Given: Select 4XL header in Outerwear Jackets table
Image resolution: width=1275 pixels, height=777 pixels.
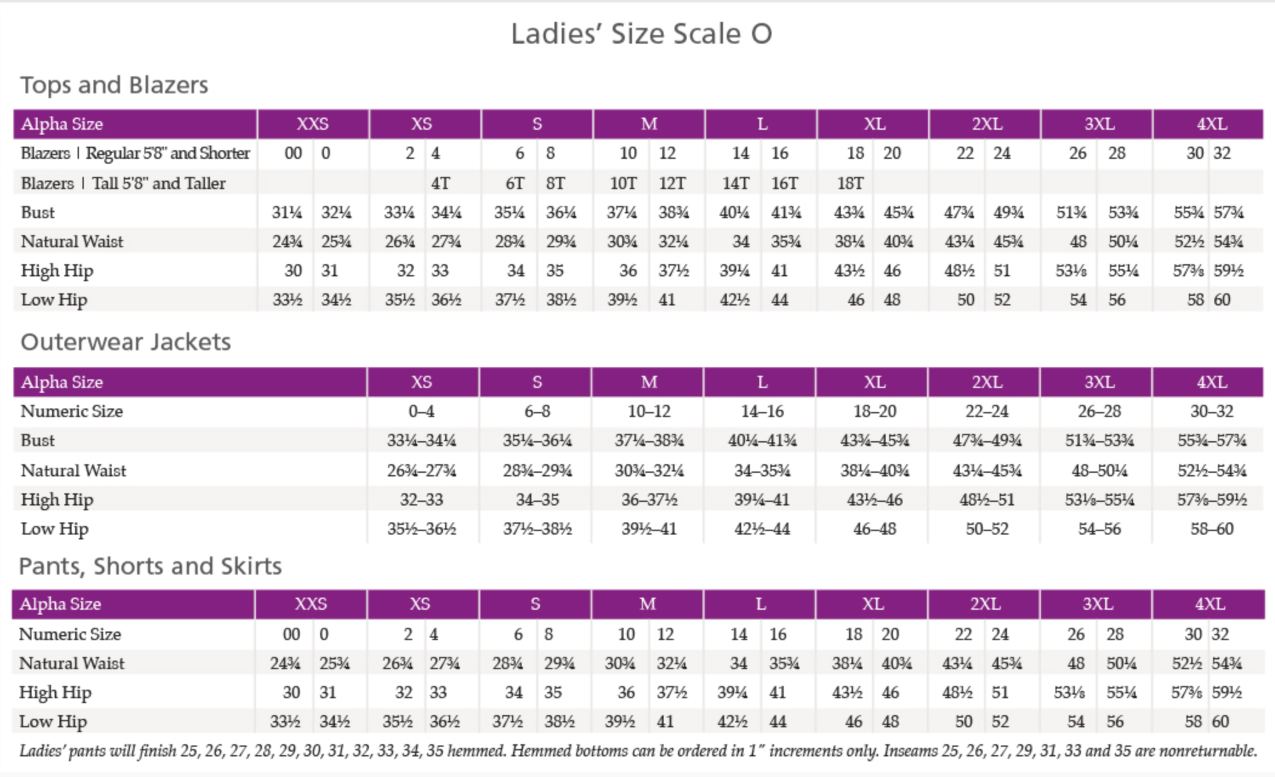Looking at the screenshot, I should (x=1211, y=382).
